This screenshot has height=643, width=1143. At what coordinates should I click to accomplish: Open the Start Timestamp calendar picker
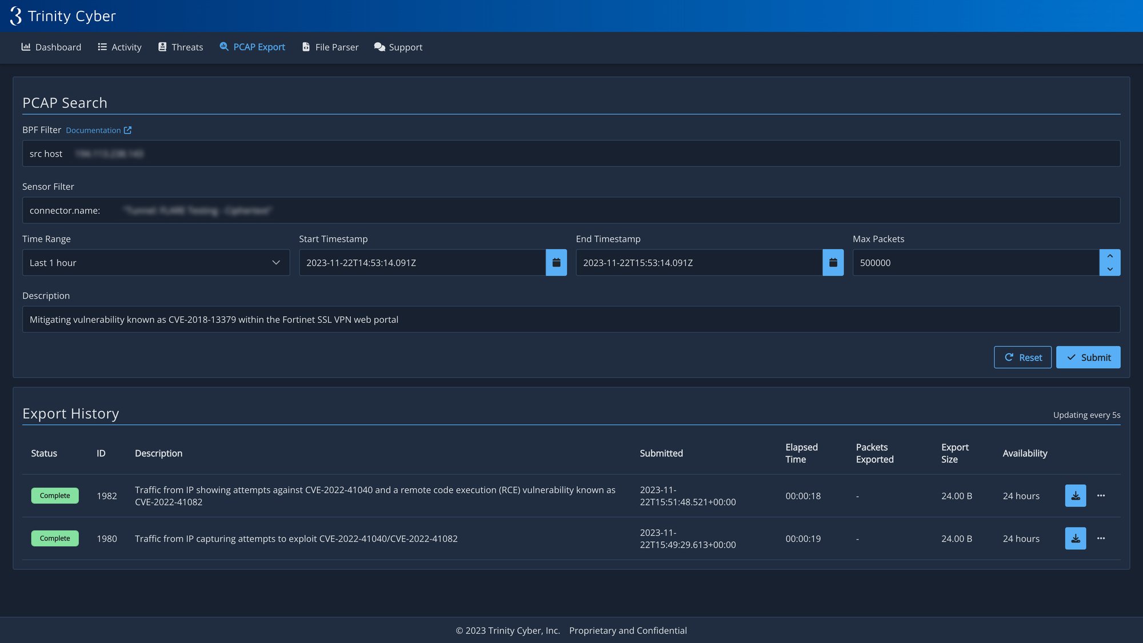coord(556,262)
